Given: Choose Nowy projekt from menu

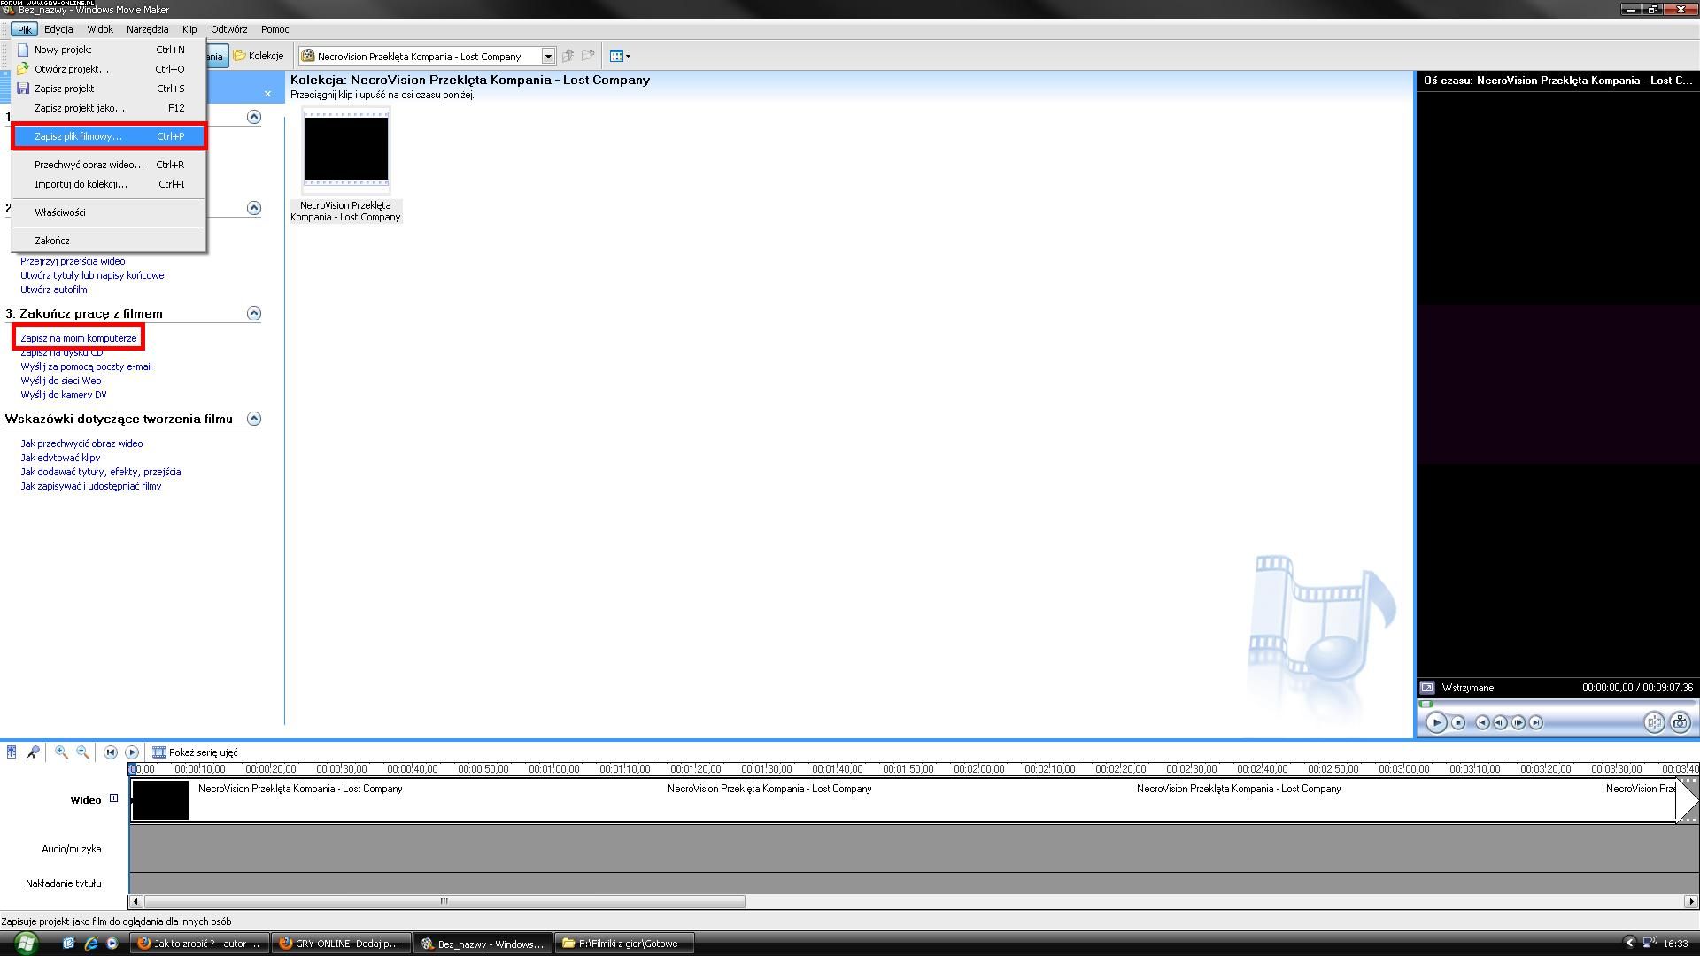Looking at the screenshot, I should 108,50.
